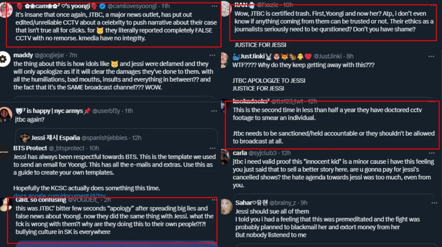The image size is (442, 247).
Task: Open more menu for carla's tweet
Action: click(431, 153)
